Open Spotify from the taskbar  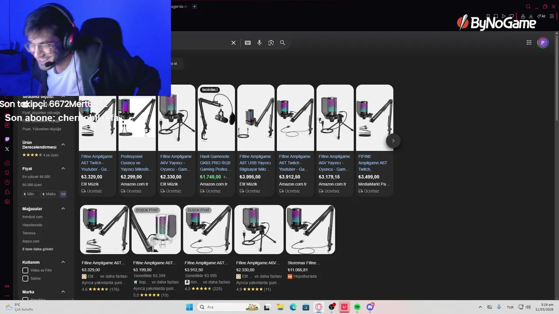[357, 307]
